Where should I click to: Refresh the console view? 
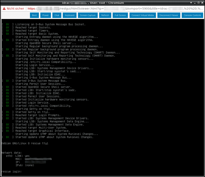point(105,15)
